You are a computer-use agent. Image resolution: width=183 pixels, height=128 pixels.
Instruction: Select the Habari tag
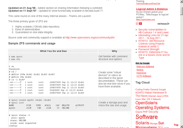149,93
